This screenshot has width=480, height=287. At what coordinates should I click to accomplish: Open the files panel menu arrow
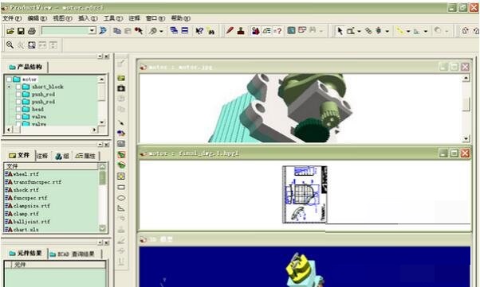click(100, 145)
